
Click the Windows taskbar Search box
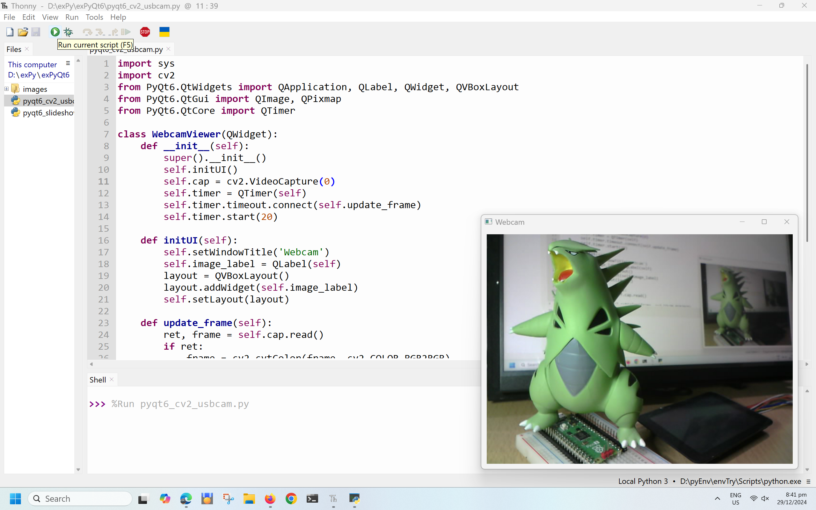click(80, 499)
